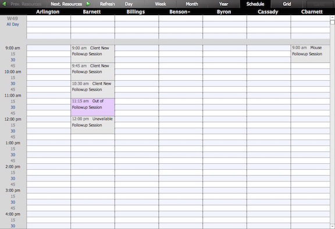Click the Cassady resource column header
The width and height of the screenshot is (335, 229).
tap(268, 12)
